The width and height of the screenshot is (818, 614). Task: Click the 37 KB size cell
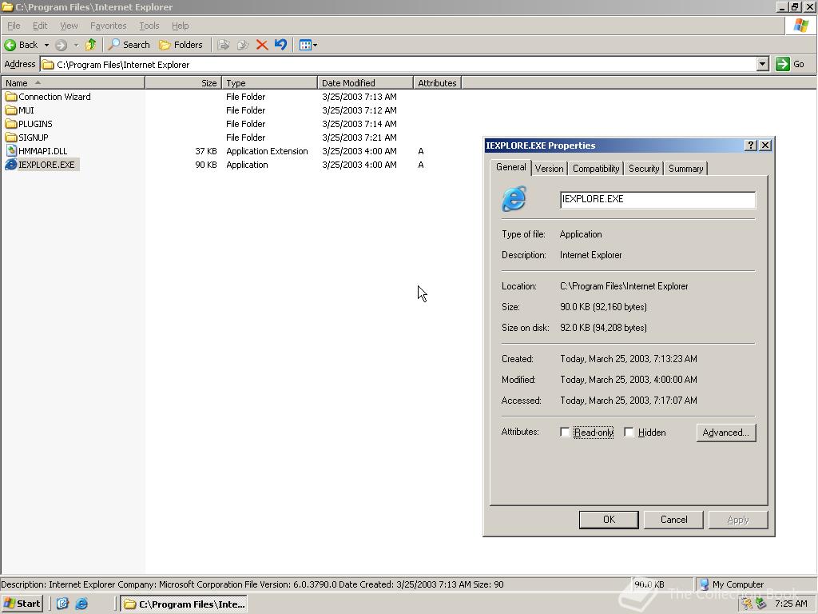(205, 151)
